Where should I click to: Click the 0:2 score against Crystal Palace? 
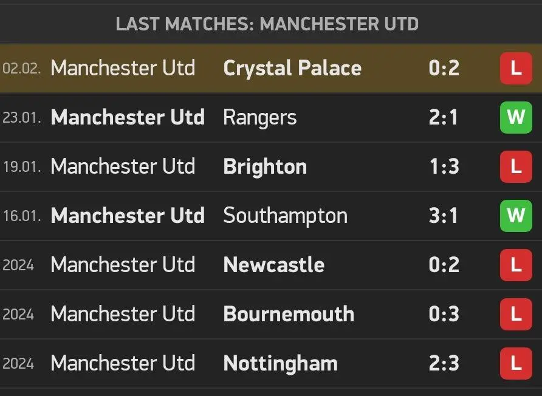[444, 68]
